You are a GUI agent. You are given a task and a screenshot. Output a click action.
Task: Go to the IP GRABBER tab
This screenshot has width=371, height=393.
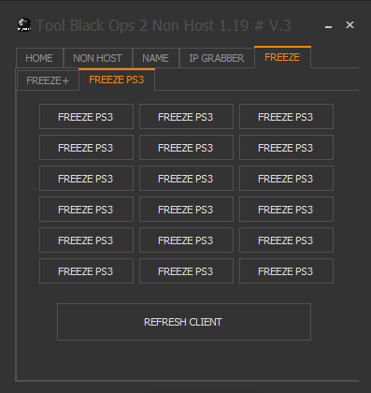[x=217, y=58]
